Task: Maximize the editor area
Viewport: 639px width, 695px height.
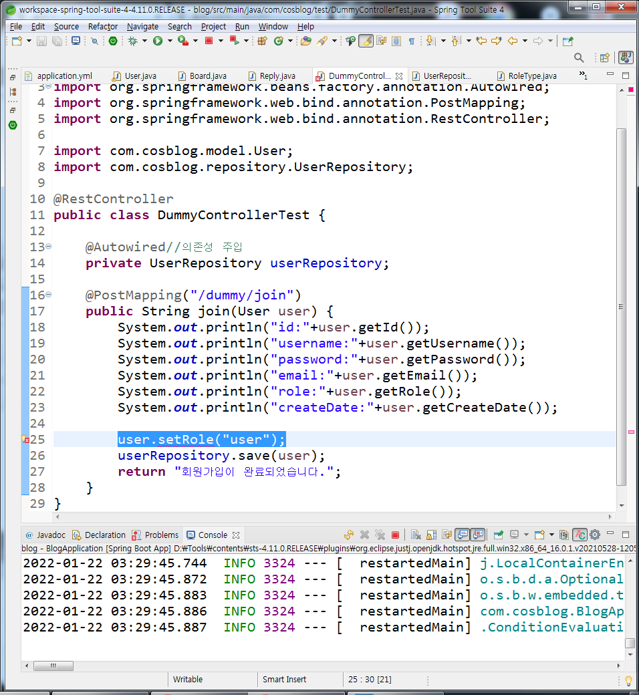Action: (x=626, y=76)
